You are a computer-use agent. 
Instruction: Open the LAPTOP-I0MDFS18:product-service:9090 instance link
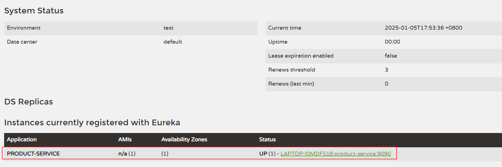(335, 154)
